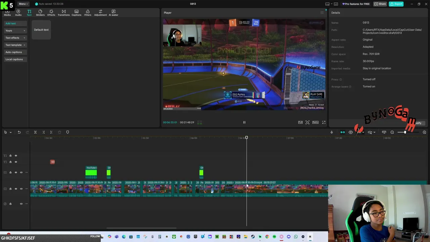Image resolution: width=430 pixels, height=242 pixels.
Task: Open the Player panel menu
Action: tap(322, 13)
